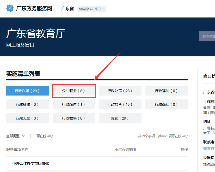Viewport: 215px width, 172px height.
Task: Select the 广东省 region label
Action: click(x=67, y=9)
